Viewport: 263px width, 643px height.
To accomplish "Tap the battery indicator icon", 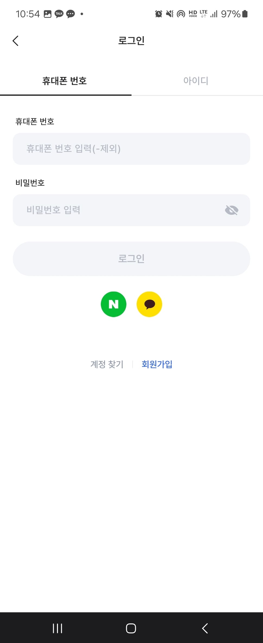I will 245,14.
